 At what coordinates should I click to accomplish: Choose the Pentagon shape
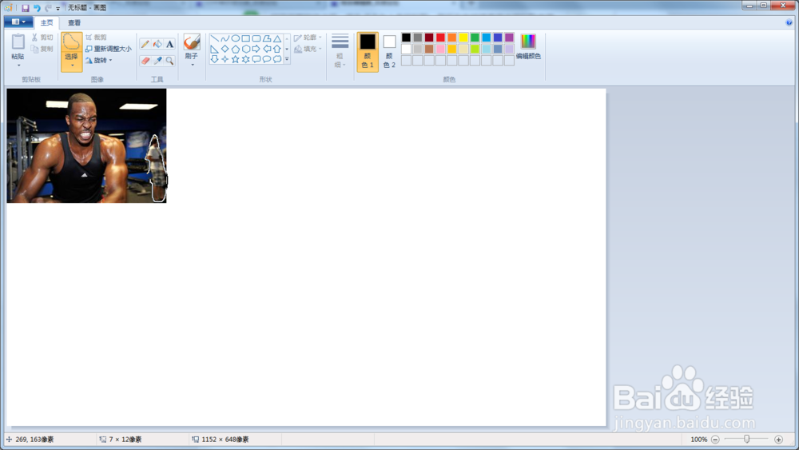coord(236,49)
